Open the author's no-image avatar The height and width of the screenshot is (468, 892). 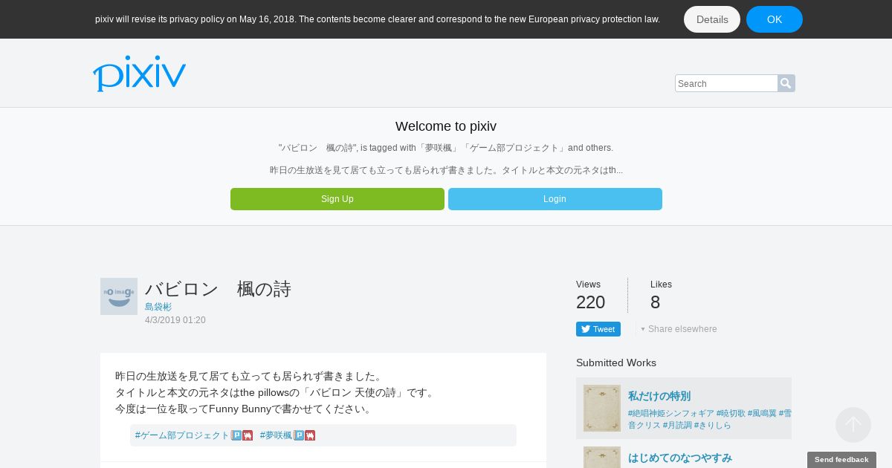tap(119, 296)
